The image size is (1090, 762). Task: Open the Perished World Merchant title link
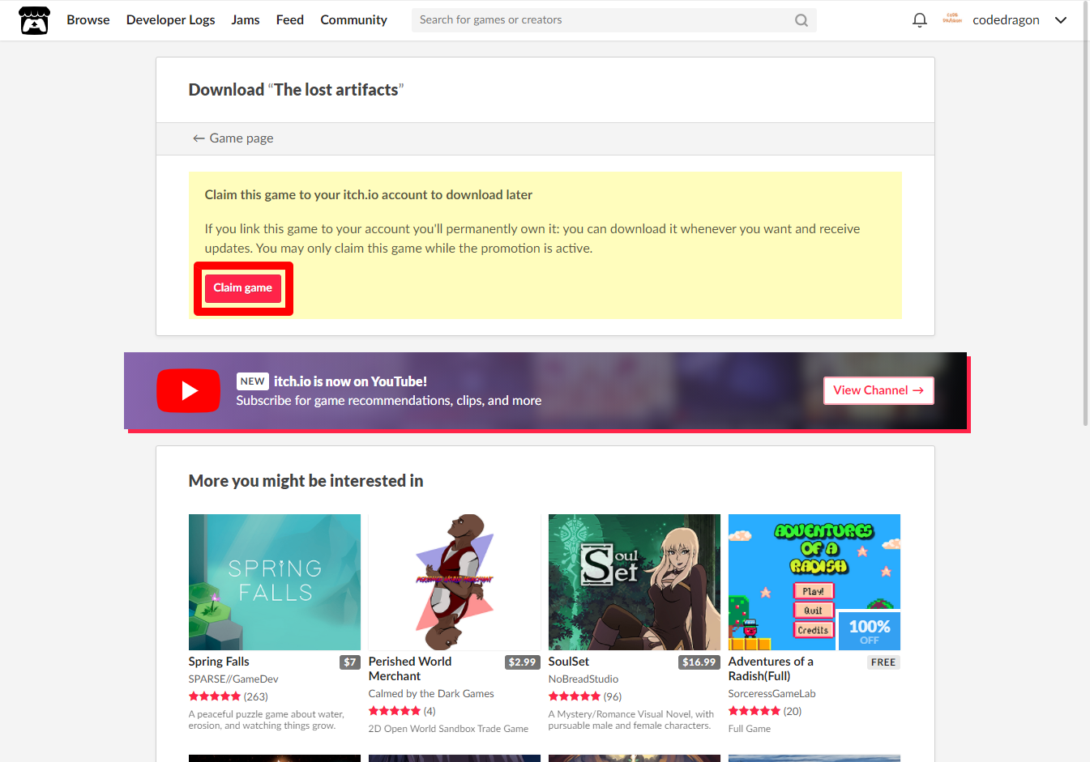(x=410, y=669)
